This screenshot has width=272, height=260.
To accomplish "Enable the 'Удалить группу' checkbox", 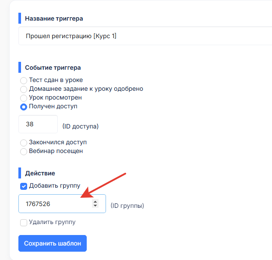I will 24,222.
